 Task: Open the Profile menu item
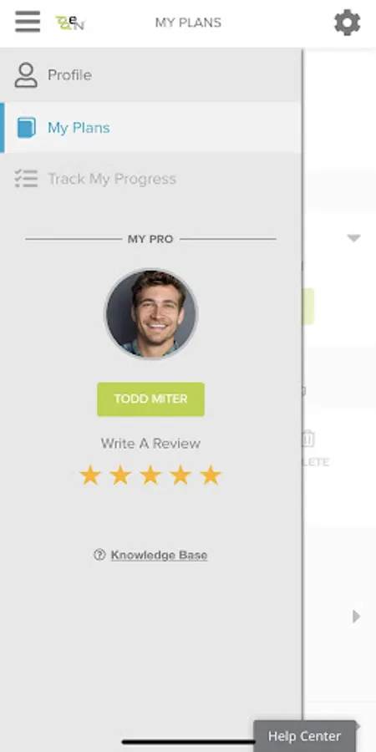[x=150, y=75]
